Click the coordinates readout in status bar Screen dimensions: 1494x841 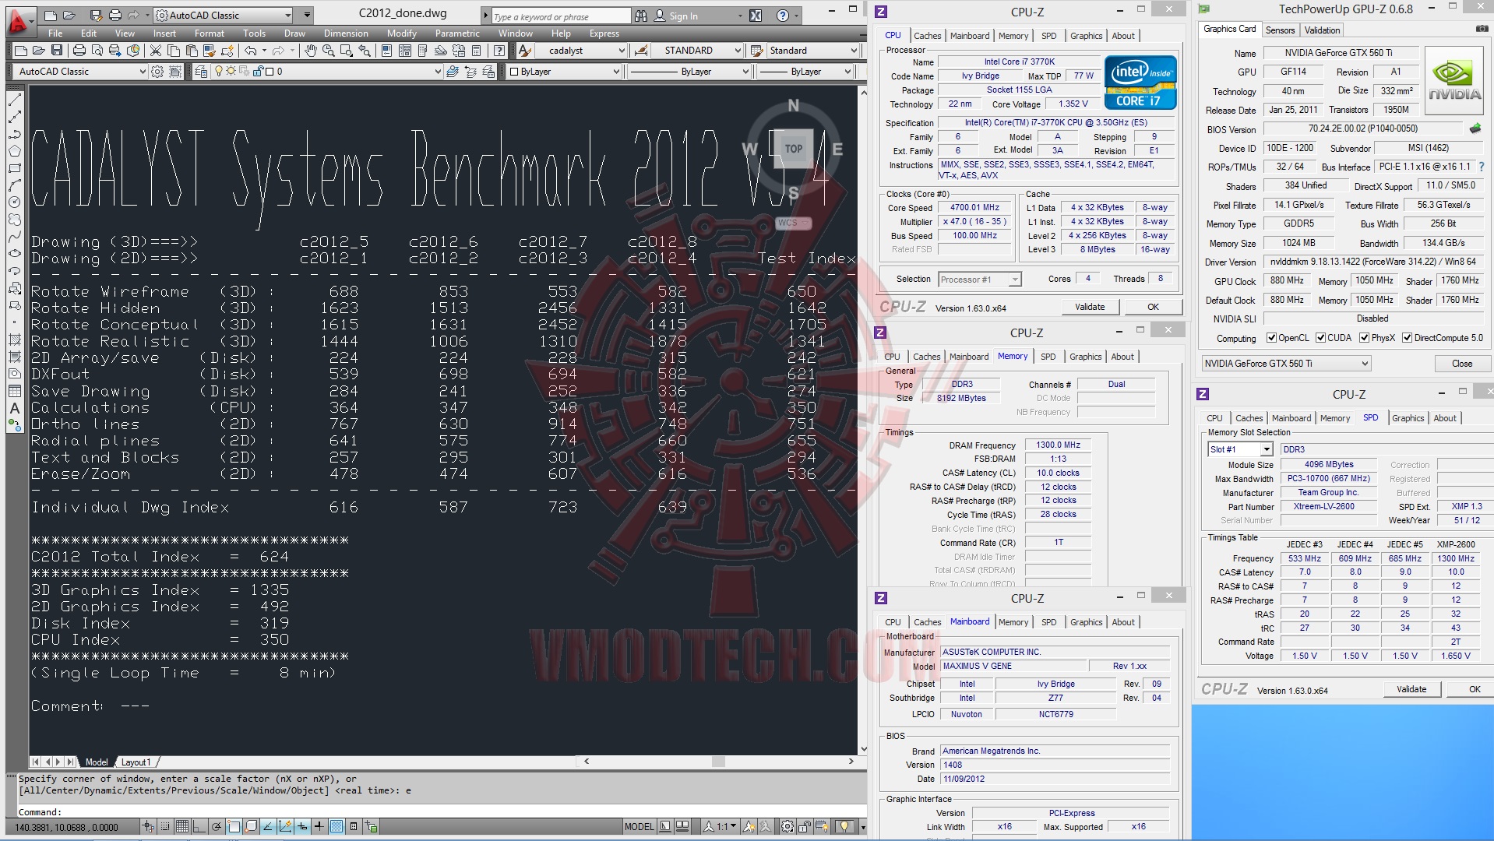tap(67, 828)
